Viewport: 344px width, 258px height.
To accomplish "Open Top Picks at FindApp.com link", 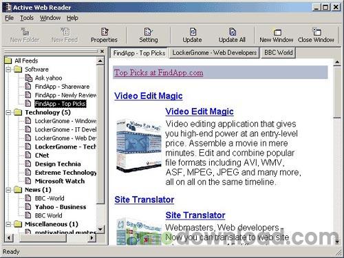I will (x=159, y=73).
